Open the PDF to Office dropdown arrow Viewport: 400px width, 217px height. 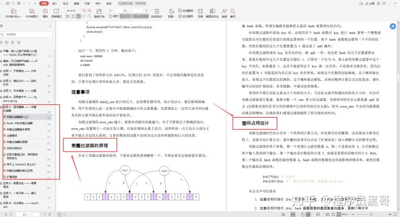pos(21,17)
